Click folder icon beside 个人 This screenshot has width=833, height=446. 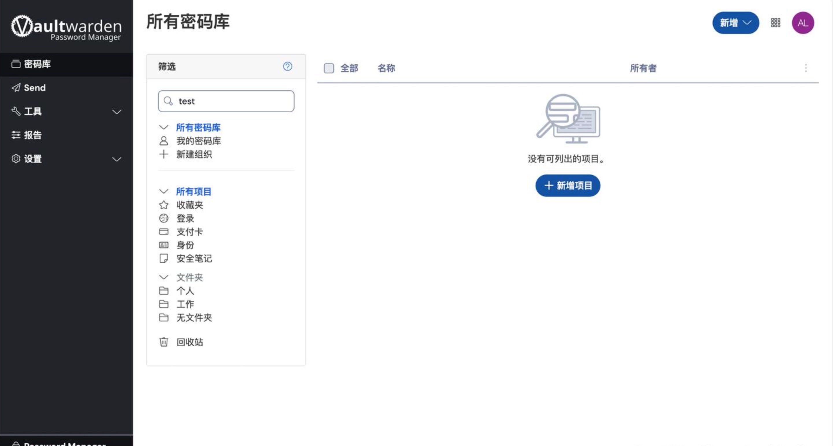point(164,291)
